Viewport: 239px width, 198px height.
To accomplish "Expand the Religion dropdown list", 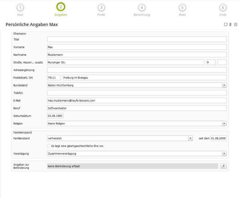I will (x=224, y=124).
